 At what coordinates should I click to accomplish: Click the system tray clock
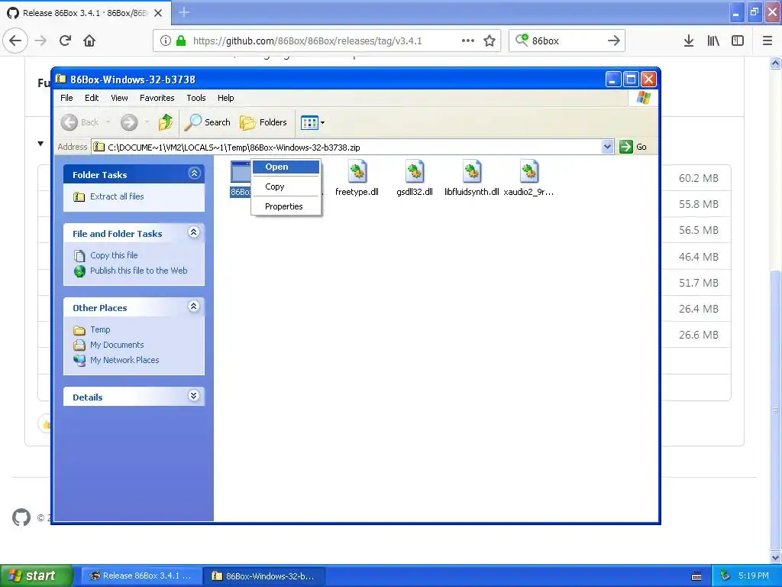753,576
